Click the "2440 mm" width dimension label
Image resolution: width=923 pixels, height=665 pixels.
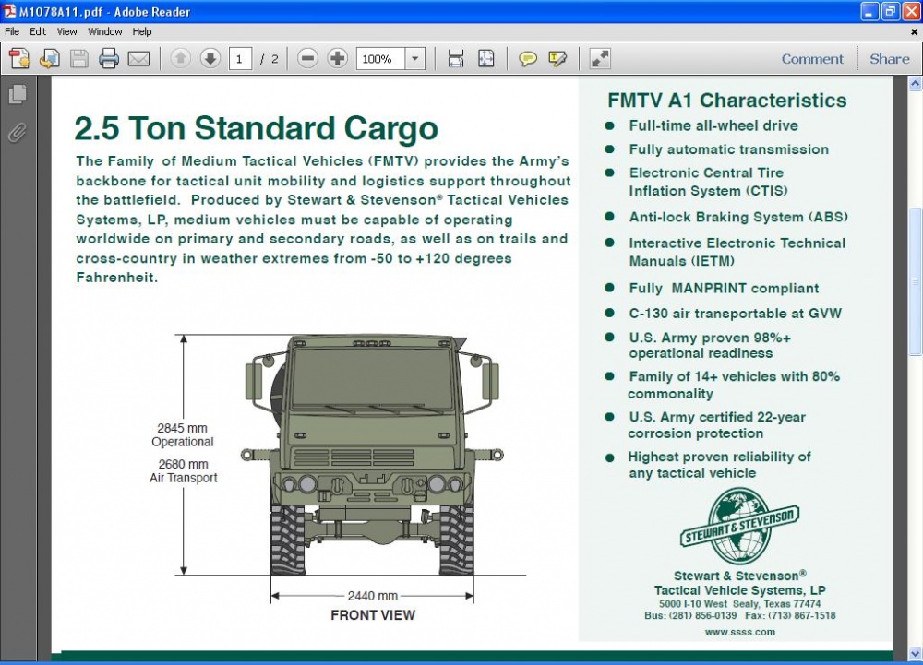[373, 596]
